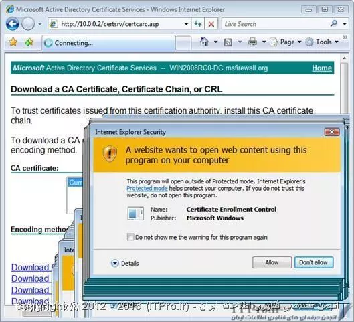Open the Print dropdown arrow
Viewport: 354px width, 322px height.
(x=264, y=42)
